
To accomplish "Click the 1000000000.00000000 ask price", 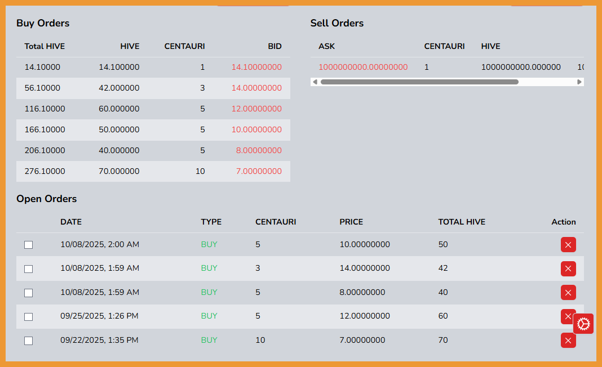I will point(363,67).
